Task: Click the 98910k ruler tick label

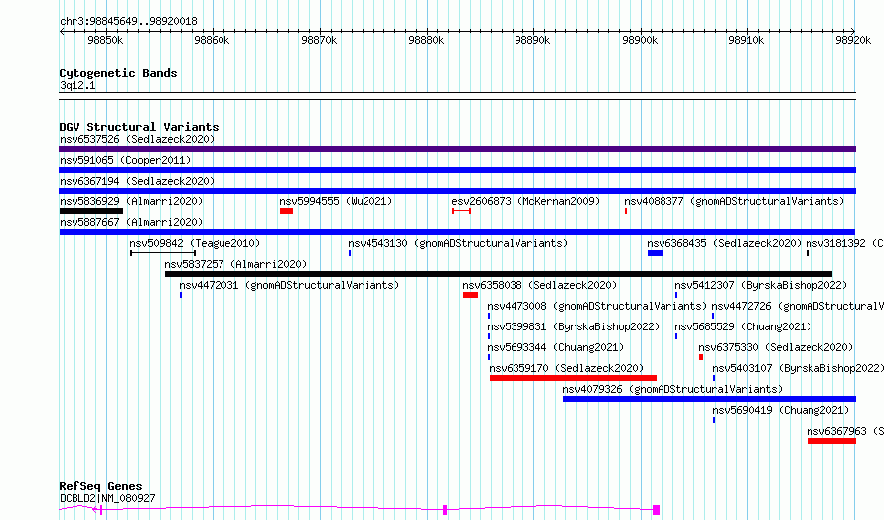Action: pos(747,41)
